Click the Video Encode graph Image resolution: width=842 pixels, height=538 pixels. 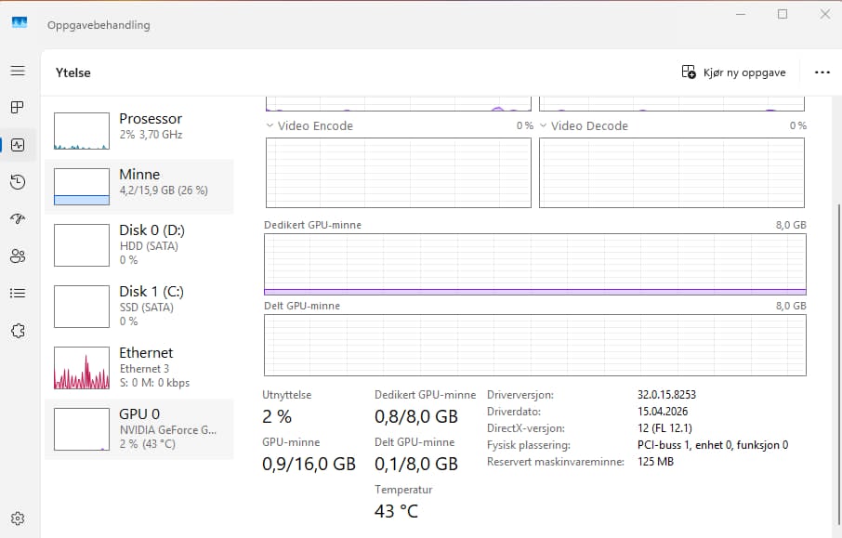pyautogui.click(x=399, y=172)
